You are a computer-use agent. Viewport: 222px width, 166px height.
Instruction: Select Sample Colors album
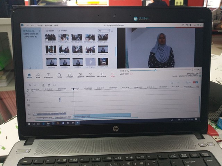pos(31,34)
